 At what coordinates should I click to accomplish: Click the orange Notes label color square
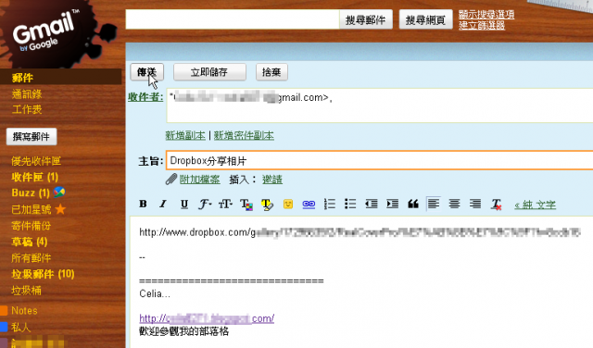(4, 311)
